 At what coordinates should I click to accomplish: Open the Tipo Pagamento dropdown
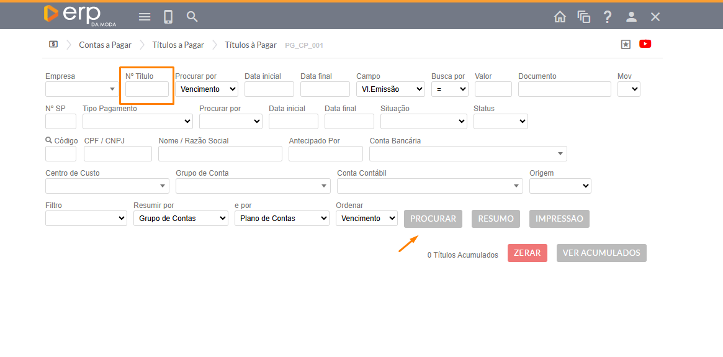pyautogui.click(x=137, y=122)
